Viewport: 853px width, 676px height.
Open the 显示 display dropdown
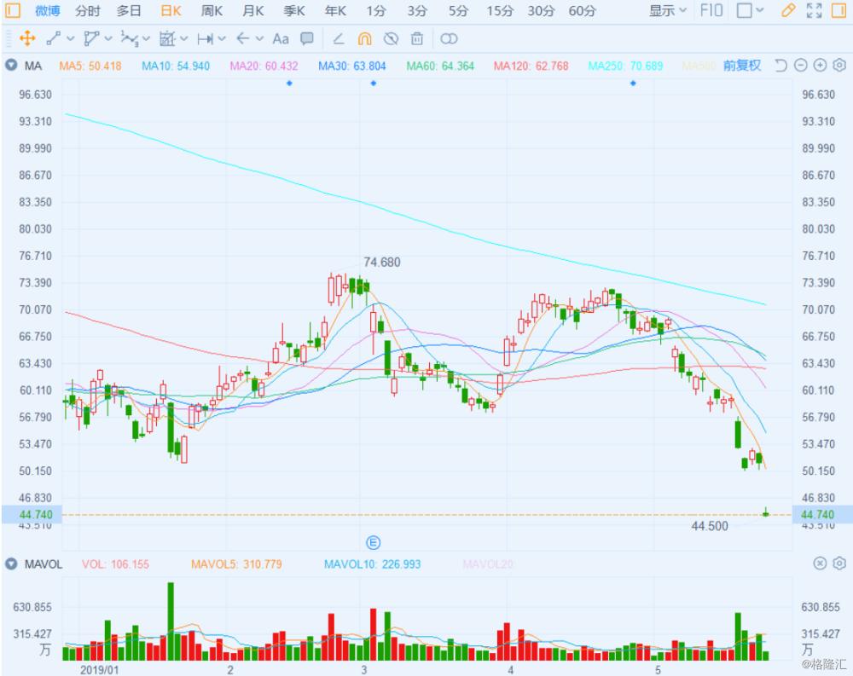click(x=667, y=10)
